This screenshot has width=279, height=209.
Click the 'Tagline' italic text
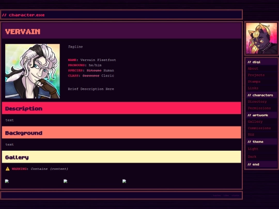pyautogui.click(x=75, y=47)
